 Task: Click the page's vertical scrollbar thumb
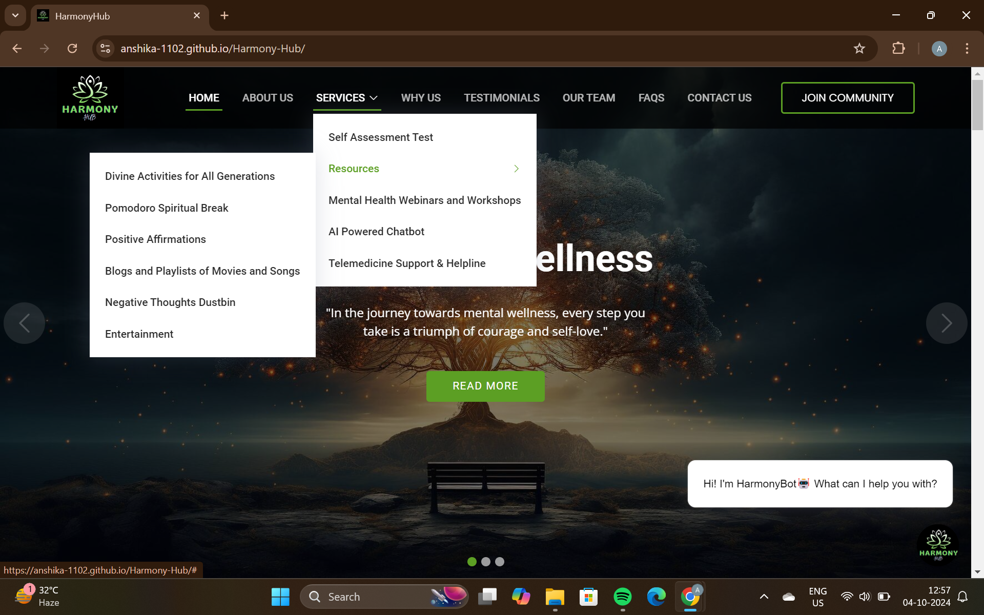[x=977, y=105]
